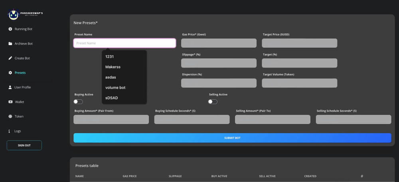The height and width of the screenshot is (182, 399).
Task: Click the GAS PRICE column header
Action: (x=130, y=176)
